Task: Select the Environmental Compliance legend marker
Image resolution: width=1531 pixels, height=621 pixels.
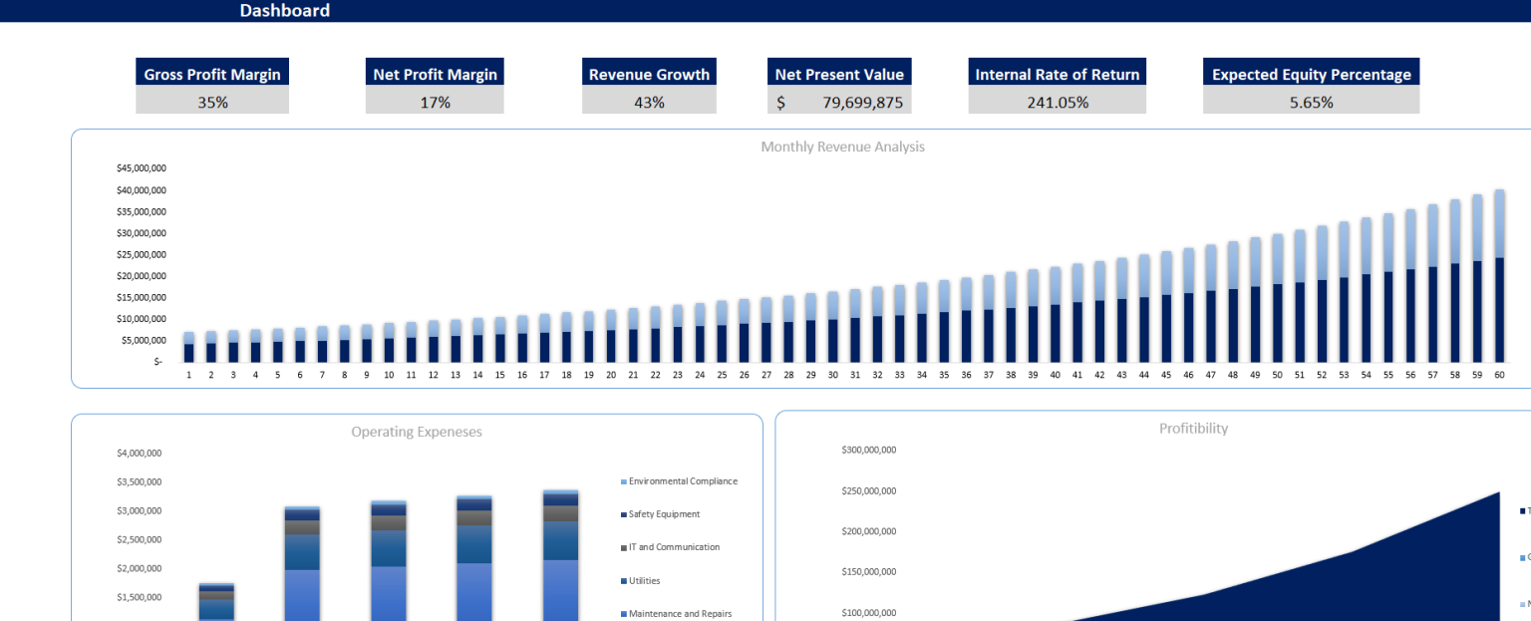Action: pyautogui.click(x=624, y=480)
